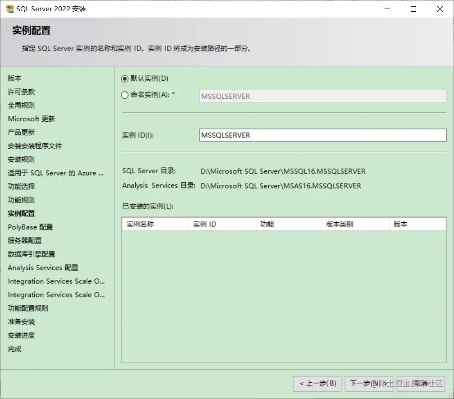Select 全局规则 step in sidebar
This screenshot has width=454, height=399.
pos(21,105)
